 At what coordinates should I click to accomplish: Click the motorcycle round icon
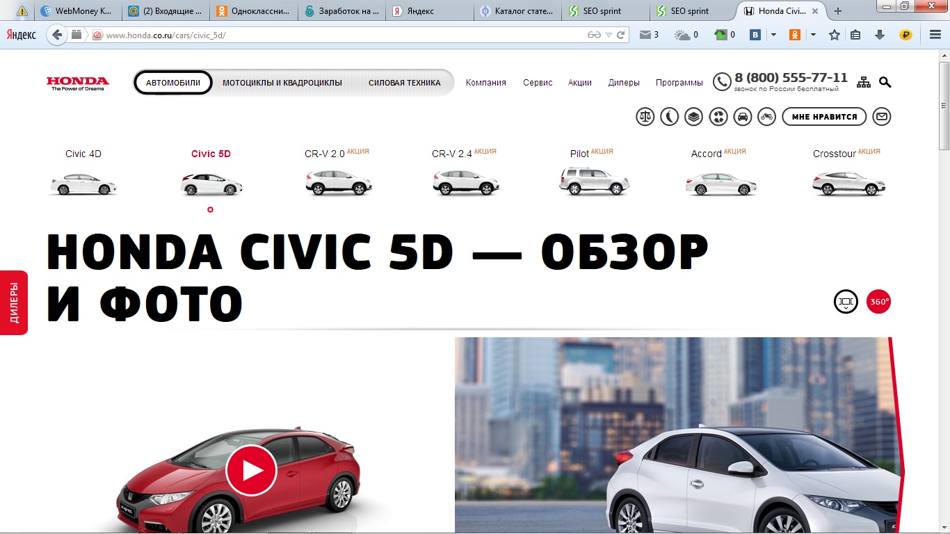(766, 117)
